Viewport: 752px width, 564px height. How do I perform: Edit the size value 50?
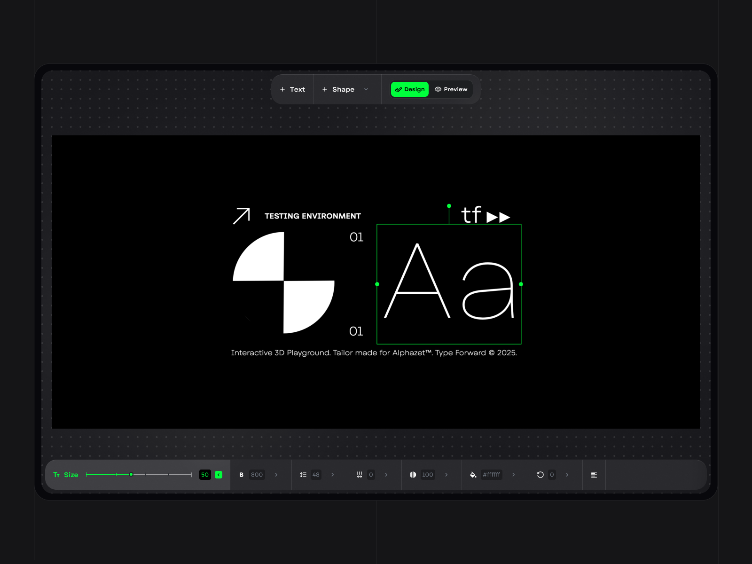[x=205, y=475]
